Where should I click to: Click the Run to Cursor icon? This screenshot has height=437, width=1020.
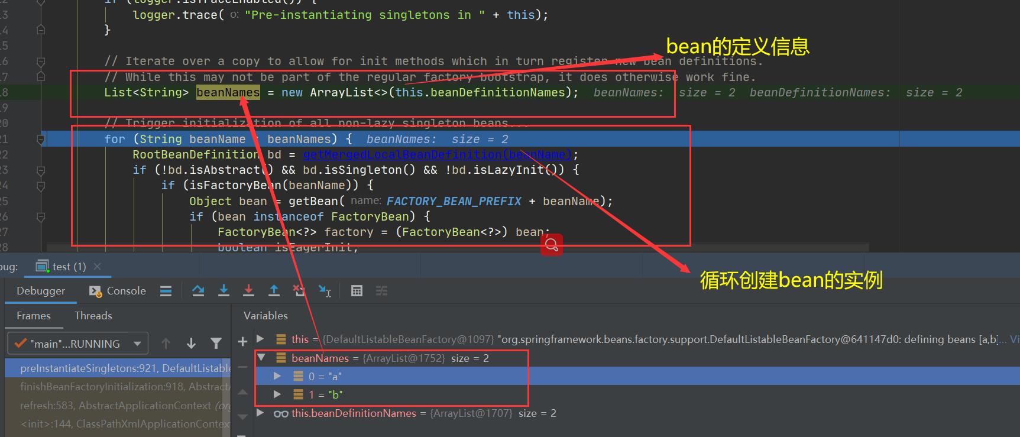(x=325, y=290)
